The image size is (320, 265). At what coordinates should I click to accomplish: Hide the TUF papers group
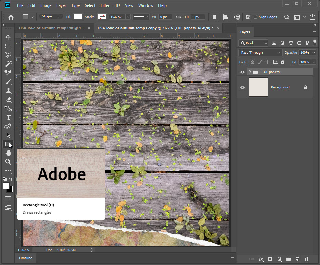click(x=242, y=72)
